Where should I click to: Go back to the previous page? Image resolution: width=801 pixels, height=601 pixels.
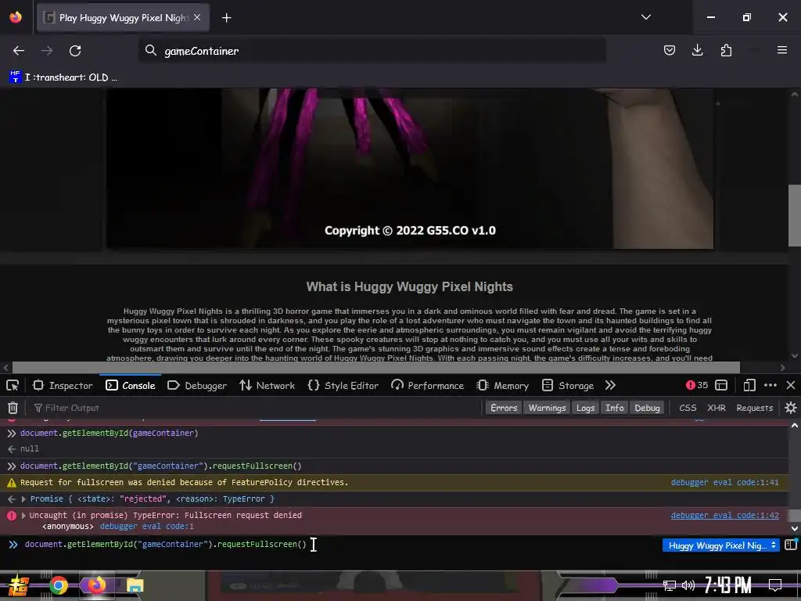(19, 51)
